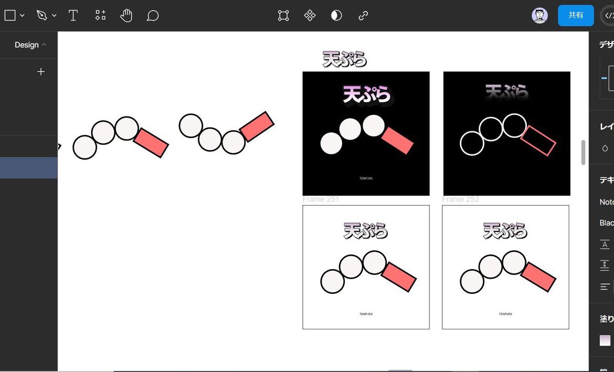Open the Black font weight dropdown
This screenshot has width=614, height=372.
607,222
